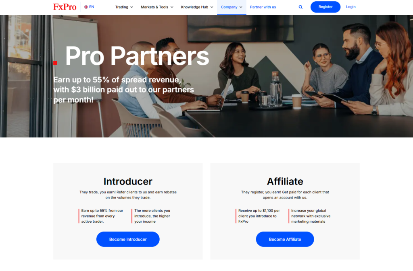The width and height of the screenshot is (413, 271).
Task: Click the red square beside Pro Partners
Action: pyautogui.click(x=55, y=63)
